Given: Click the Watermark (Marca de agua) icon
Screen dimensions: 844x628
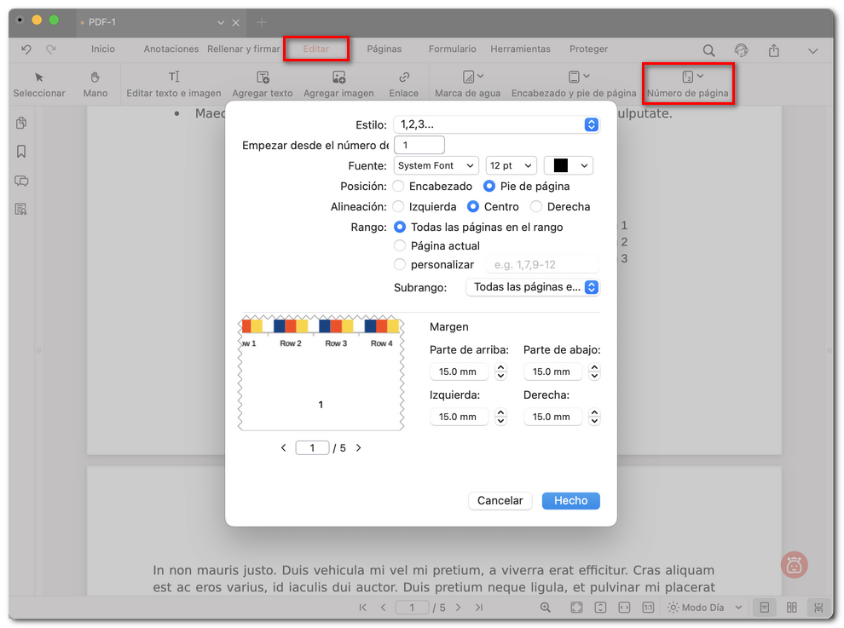Looking at the screenshot, I should click(468, 78).
